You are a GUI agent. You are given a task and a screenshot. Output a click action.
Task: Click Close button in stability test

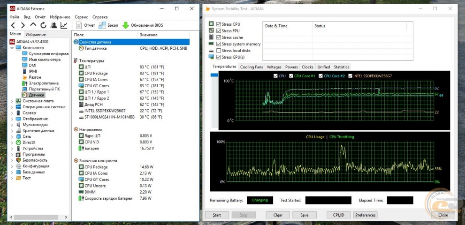pyautogui.click(x=443, y=215)
